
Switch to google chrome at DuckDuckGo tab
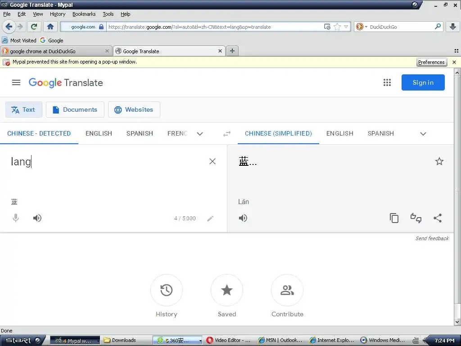pos(56,51)
